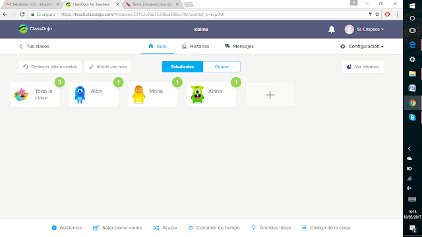
Task: Bookmark this page with star icon
Action: (377, 14)
